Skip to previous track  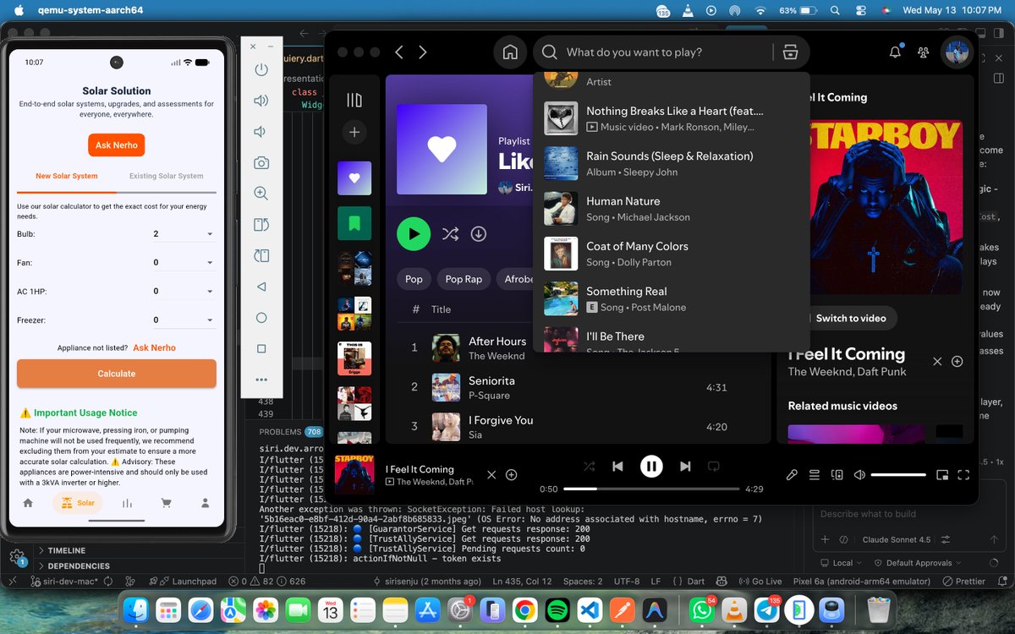[617, 466]
